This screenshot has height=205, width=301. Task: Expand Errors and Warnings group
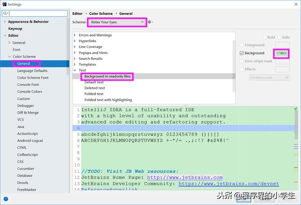[75, 35]
